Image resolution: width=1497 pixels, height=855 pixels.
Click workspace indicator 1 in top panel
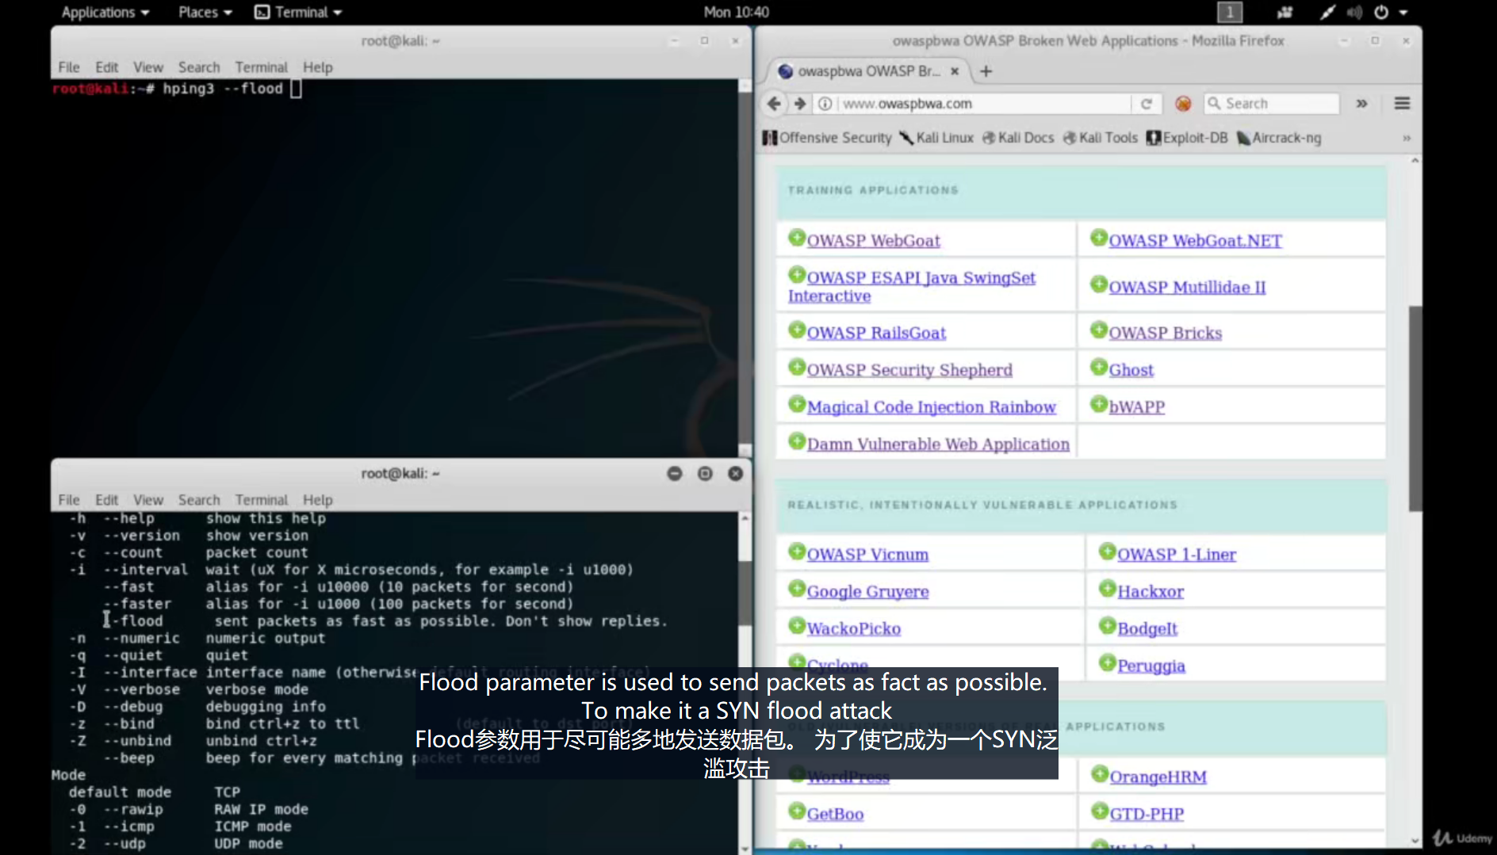coord(1230,12)
